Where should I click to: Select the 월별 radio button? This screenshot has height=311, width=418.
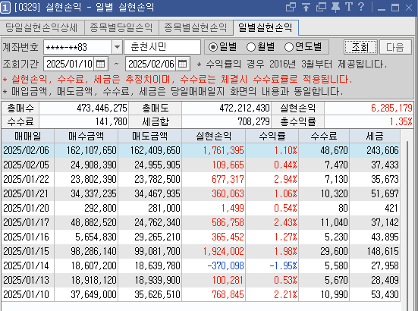click(x=251, y=47)
